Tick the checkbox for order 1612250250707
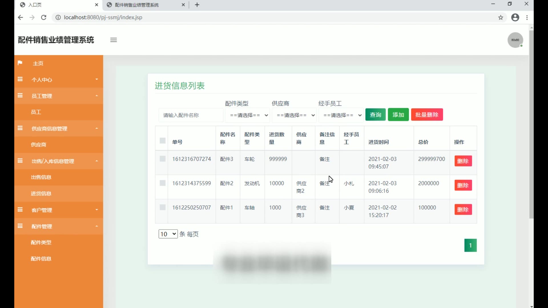 click(162, 207)
